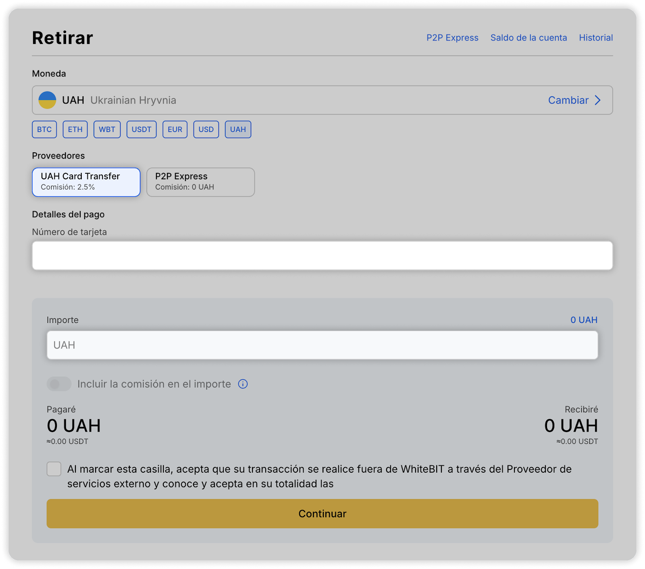Click the info icon next to commission toggle

pos(243,384)
